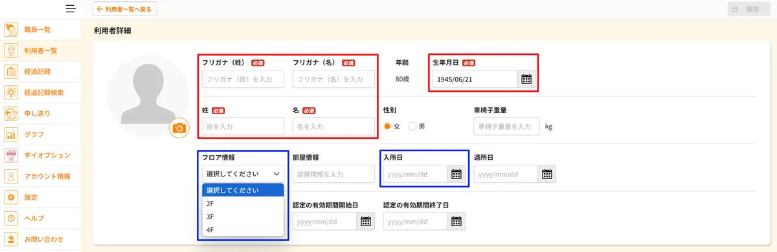Click the 姓 input field
Viewport: 777px width, 252px height.
[x=243, y=126]
